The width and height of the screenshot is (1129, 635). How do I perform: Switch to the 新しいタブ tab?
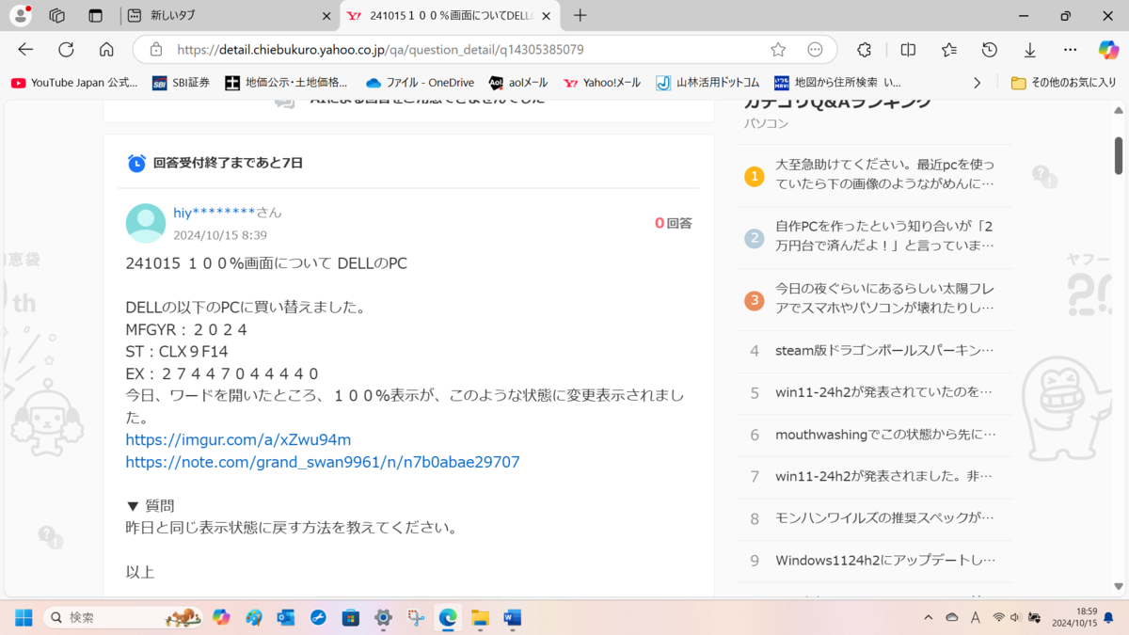tap(231, 16)
